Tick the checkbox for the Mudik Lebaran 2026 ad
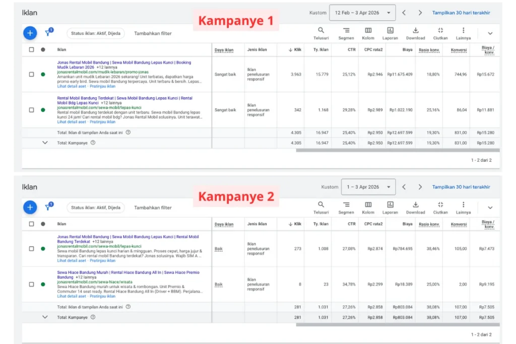This screenshot has width=516, height=344. click(31, 75)
